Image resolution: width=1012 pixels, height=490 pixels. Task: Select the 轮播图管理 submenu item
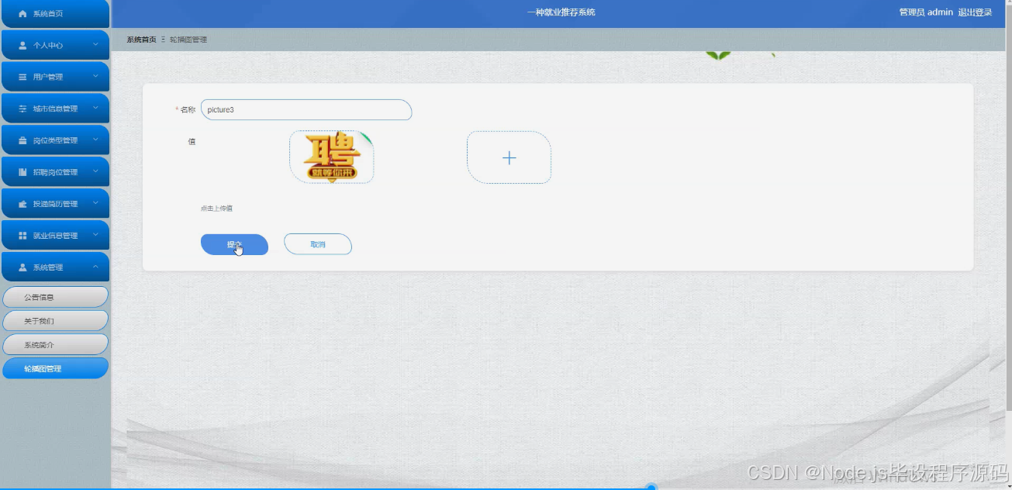pyautogui.click(x=55, y=369)
